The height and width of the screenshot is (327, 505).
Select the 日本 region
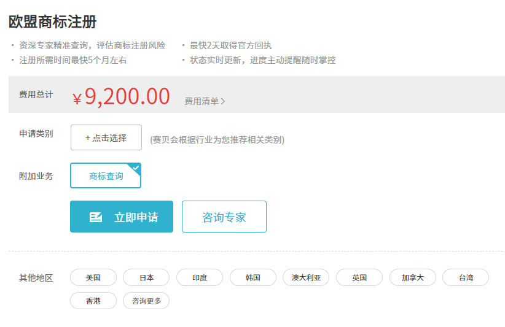[146, 277]
